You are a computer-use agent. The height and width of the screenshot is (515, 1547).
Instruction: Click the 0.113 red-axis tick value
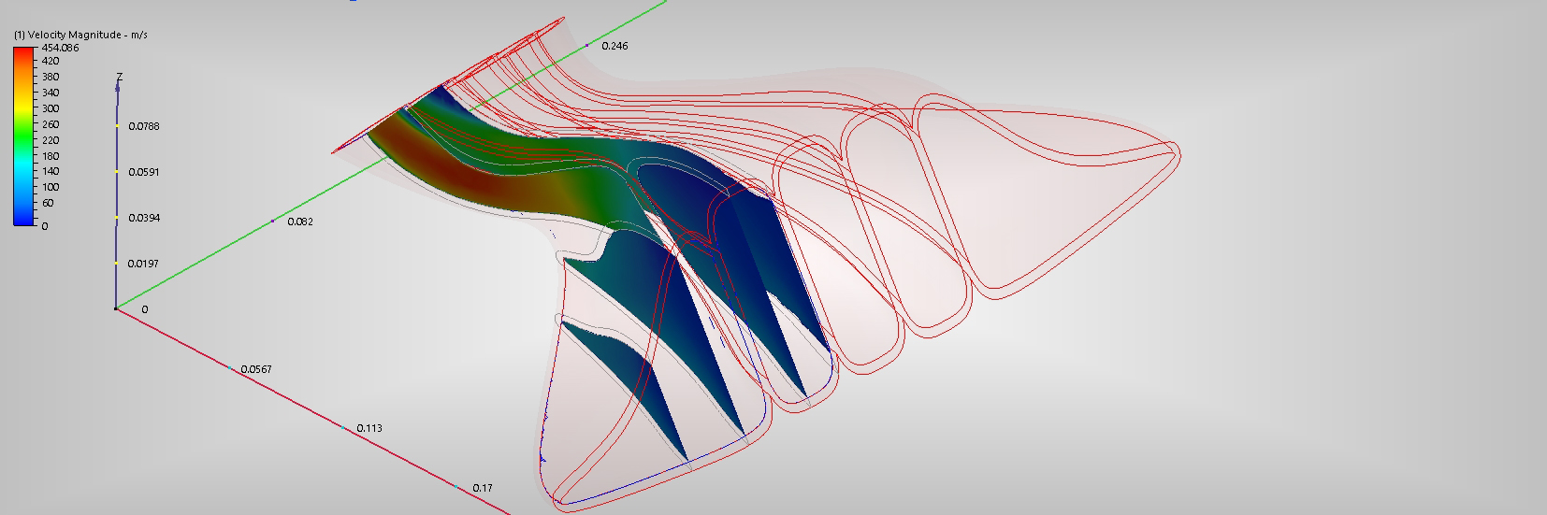tap(369, 428)
